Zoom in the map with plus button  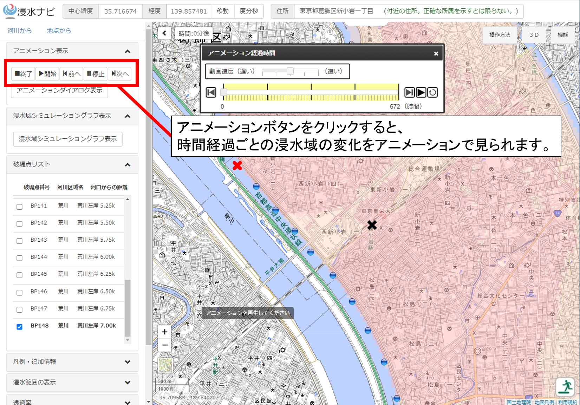pos(164,332)
